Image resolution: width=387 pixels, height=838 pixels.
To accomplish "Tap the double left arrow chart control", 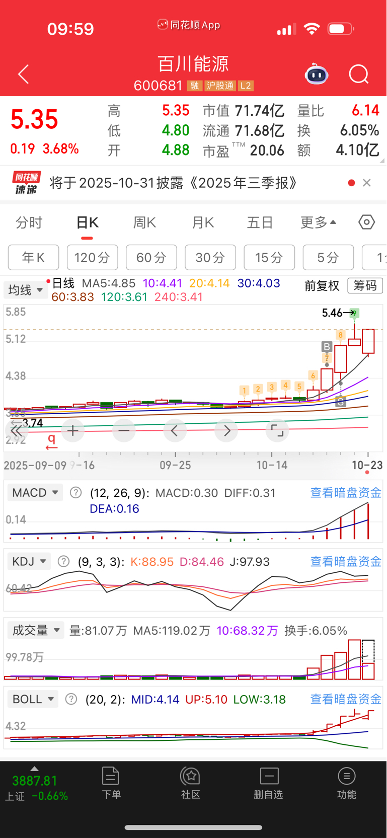I will (x=16, y=430).
